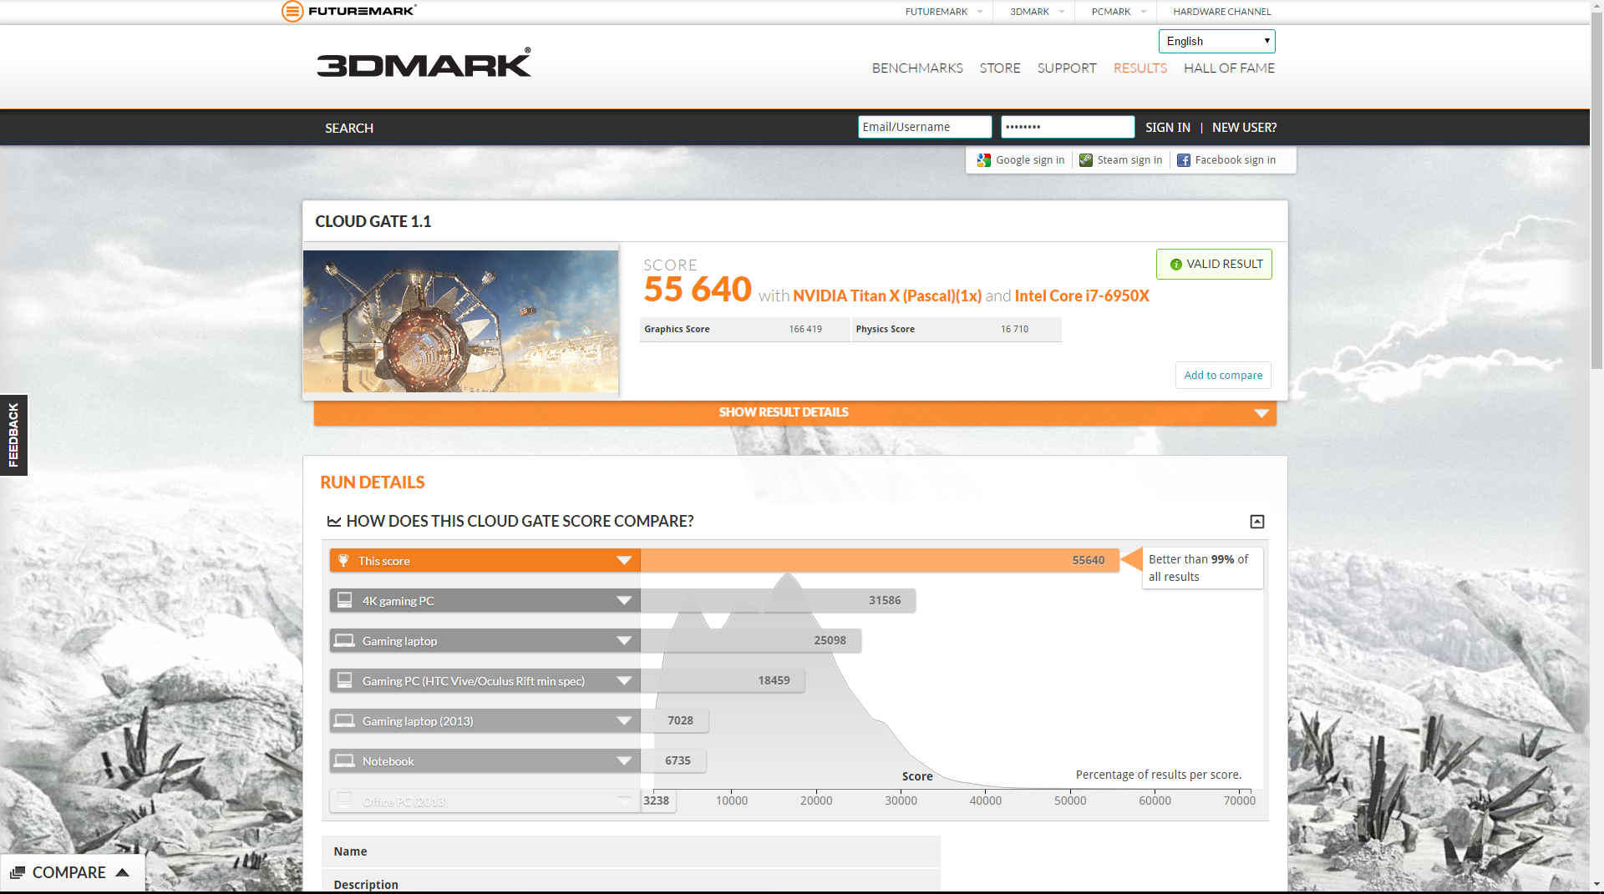
Task: Open the SUPPORT menu
Action: (x=1067, y=68)
